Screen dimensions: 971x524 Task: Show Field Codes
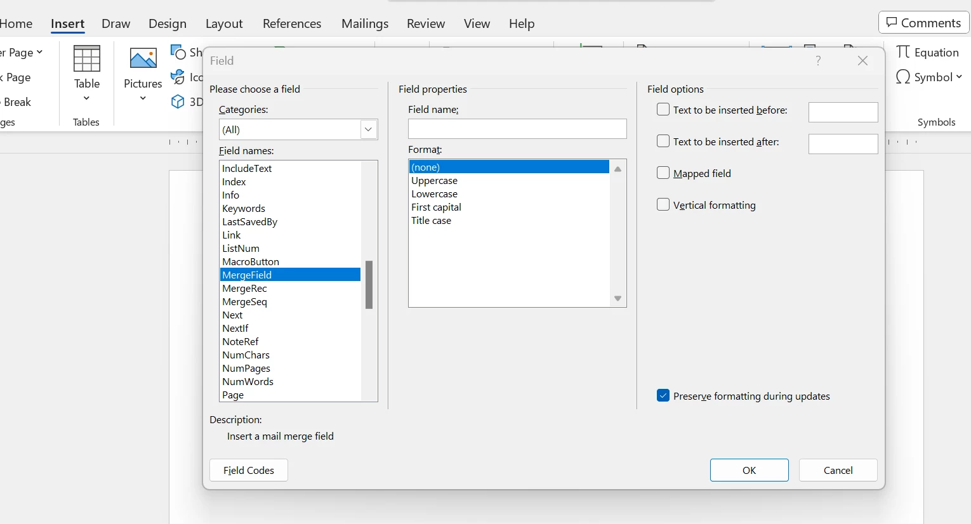249,470
